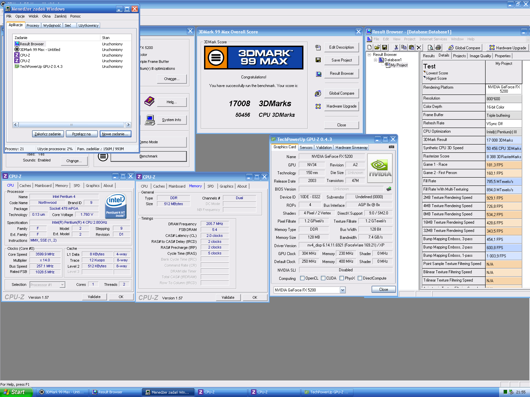Click the NVIDIA logo in GPU-Z
The height and width of the screenshot is (397, 530).
[380, 168]
